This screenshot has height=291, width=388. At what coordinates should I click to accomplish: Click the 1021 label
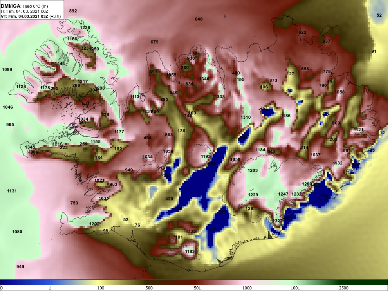99,181
